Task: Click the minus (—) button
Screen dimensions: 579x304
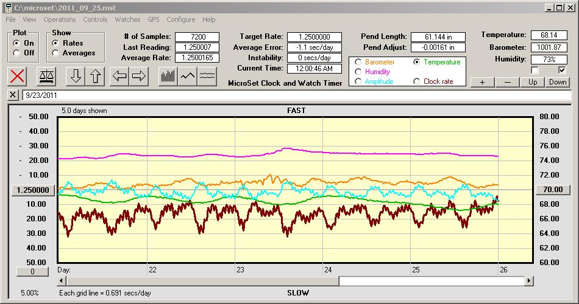Action: tap(507, 82)
